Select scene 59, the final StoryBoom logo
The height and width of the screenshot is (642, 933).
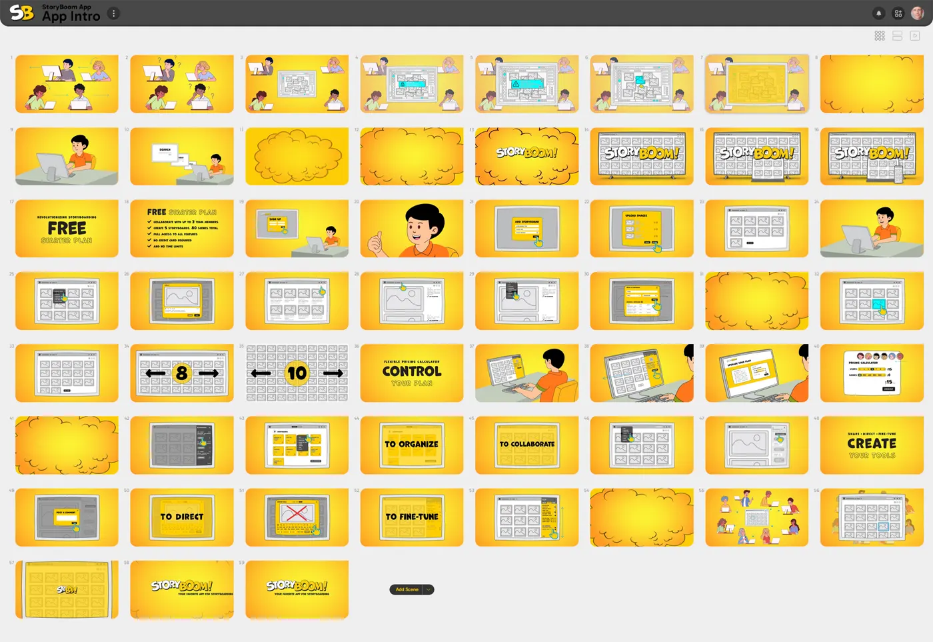pos(297,589)
